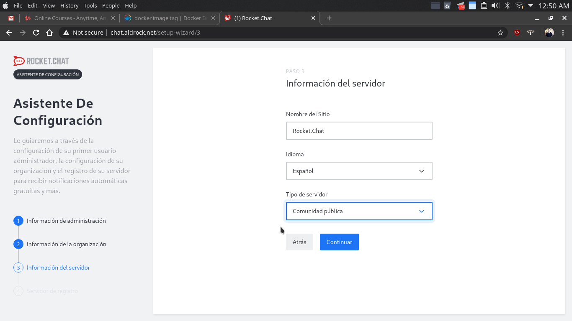Open a new browser tab

click(329, 18)
